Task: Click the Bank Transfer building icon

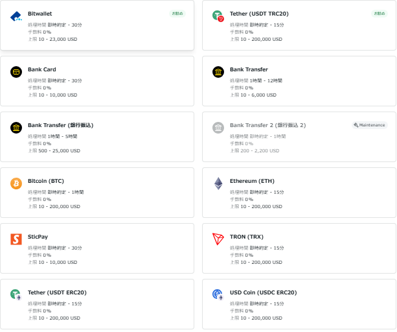Action: point(218,72)
